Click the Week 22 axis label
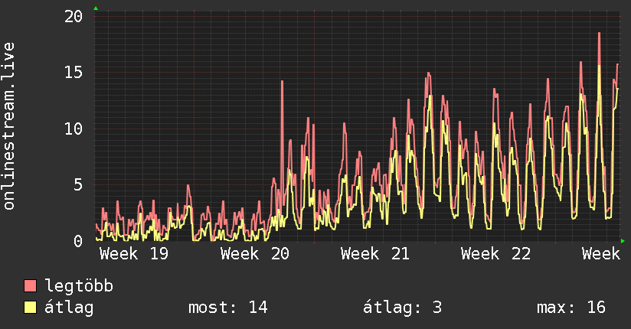The width and height of the screenshot is (631, 329). [x=495, y=254]
